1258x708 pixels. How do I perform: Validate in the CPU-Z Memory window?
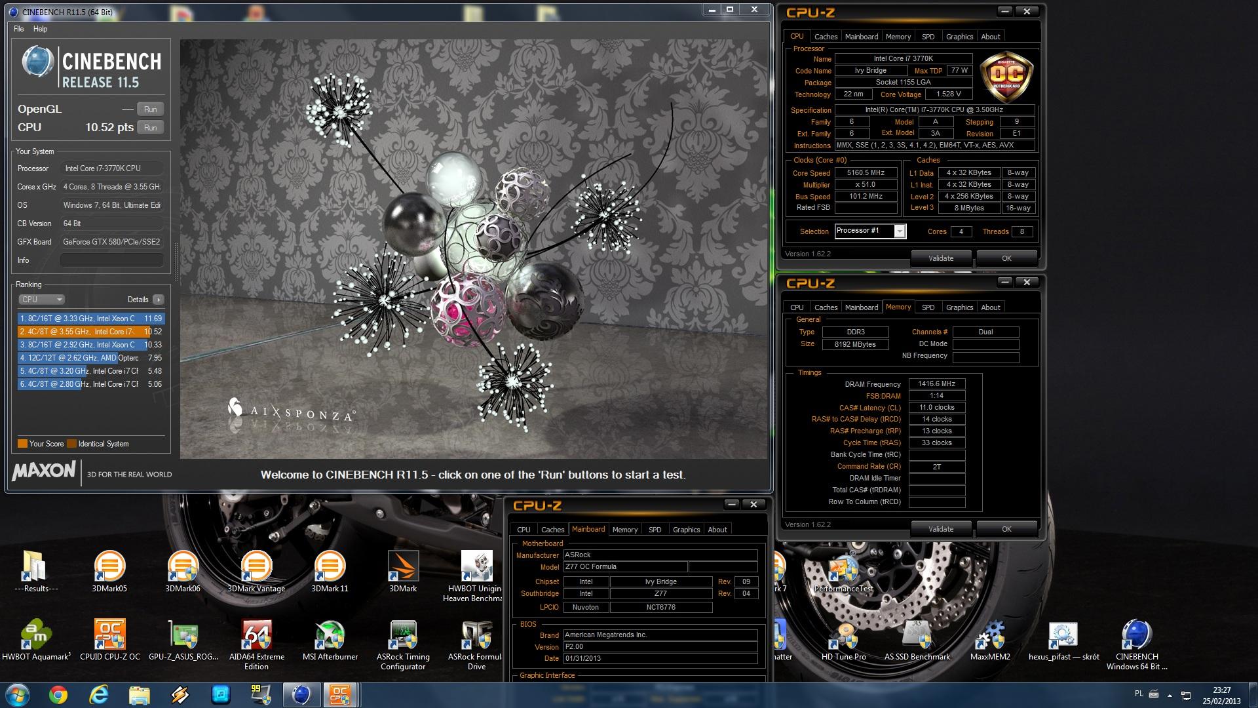[941, 529]
